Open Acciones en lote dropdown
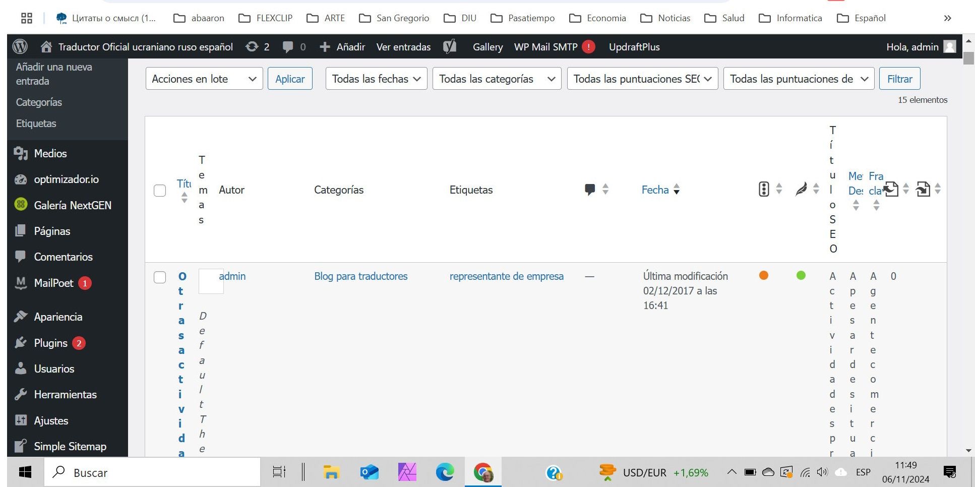The width and height of the screenshot is (975, 487). (x=204, y=79)
